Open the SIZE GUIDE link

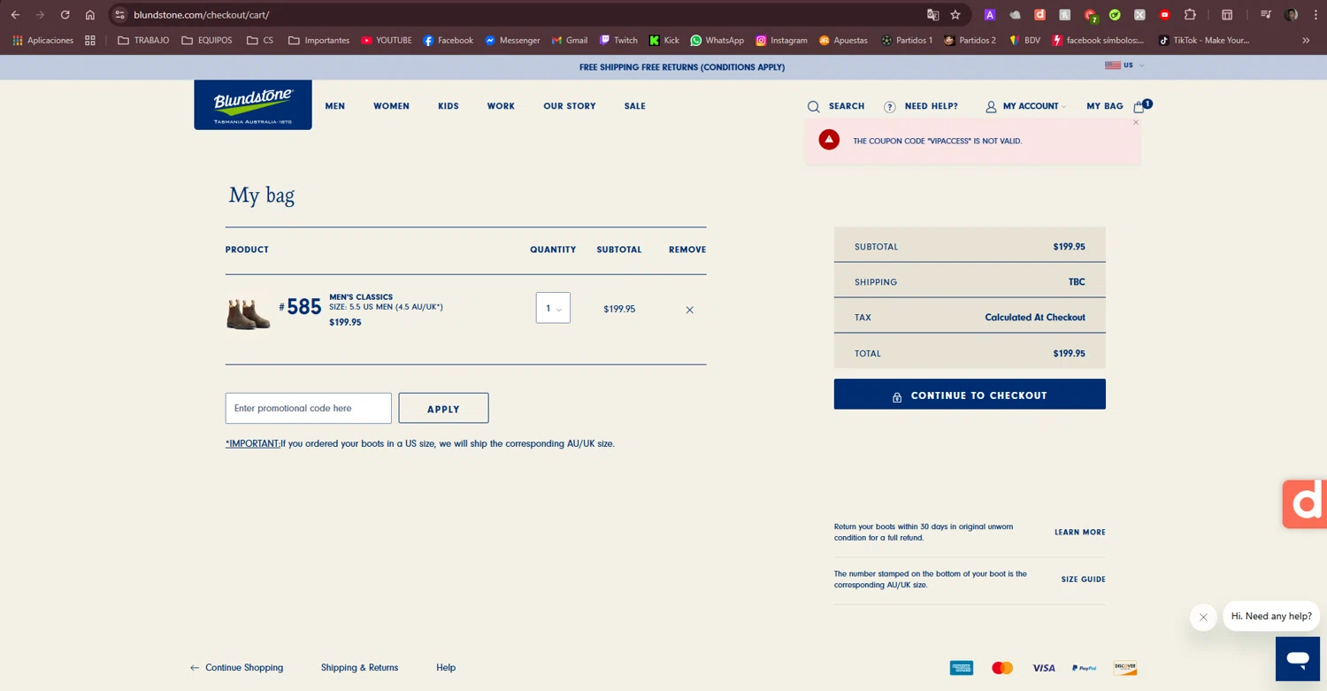point(1083,580)
